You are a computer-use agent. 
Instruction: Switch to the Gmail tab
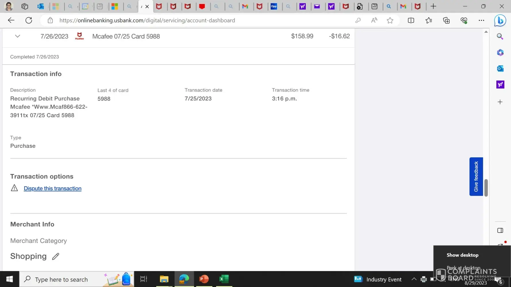point(245,6)
